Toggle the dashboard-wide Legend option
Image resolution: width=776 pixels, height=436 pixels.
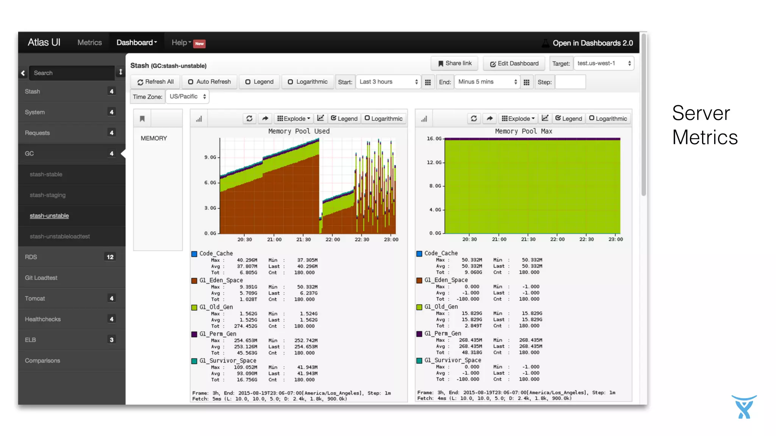260,82
